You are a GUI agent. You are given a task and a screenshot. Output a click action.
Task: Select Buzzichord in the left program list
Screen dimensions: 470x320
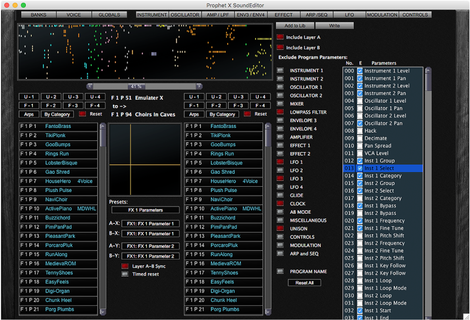(x=59, y=218)
